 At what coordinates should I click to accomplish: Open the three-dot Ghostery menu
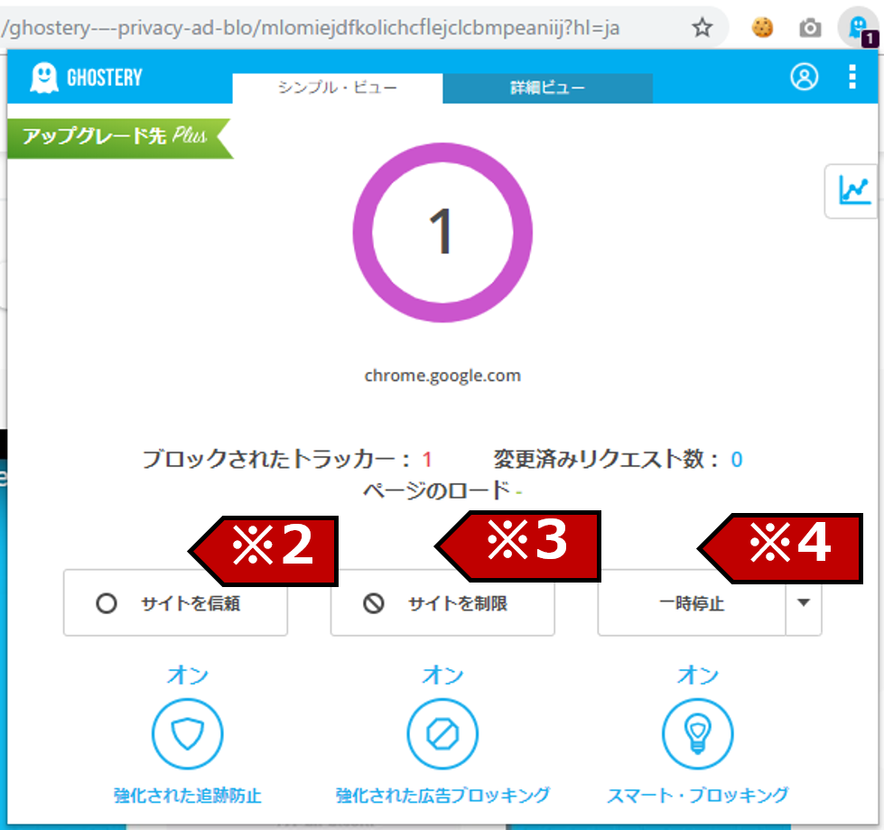point(852,77)
